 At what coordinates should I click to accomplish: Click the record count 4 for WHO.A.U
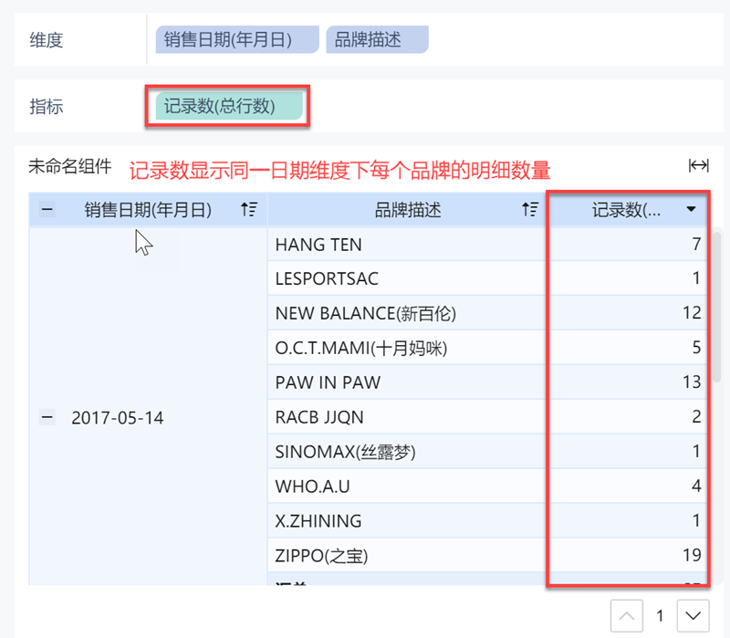(x=696, y=486)
